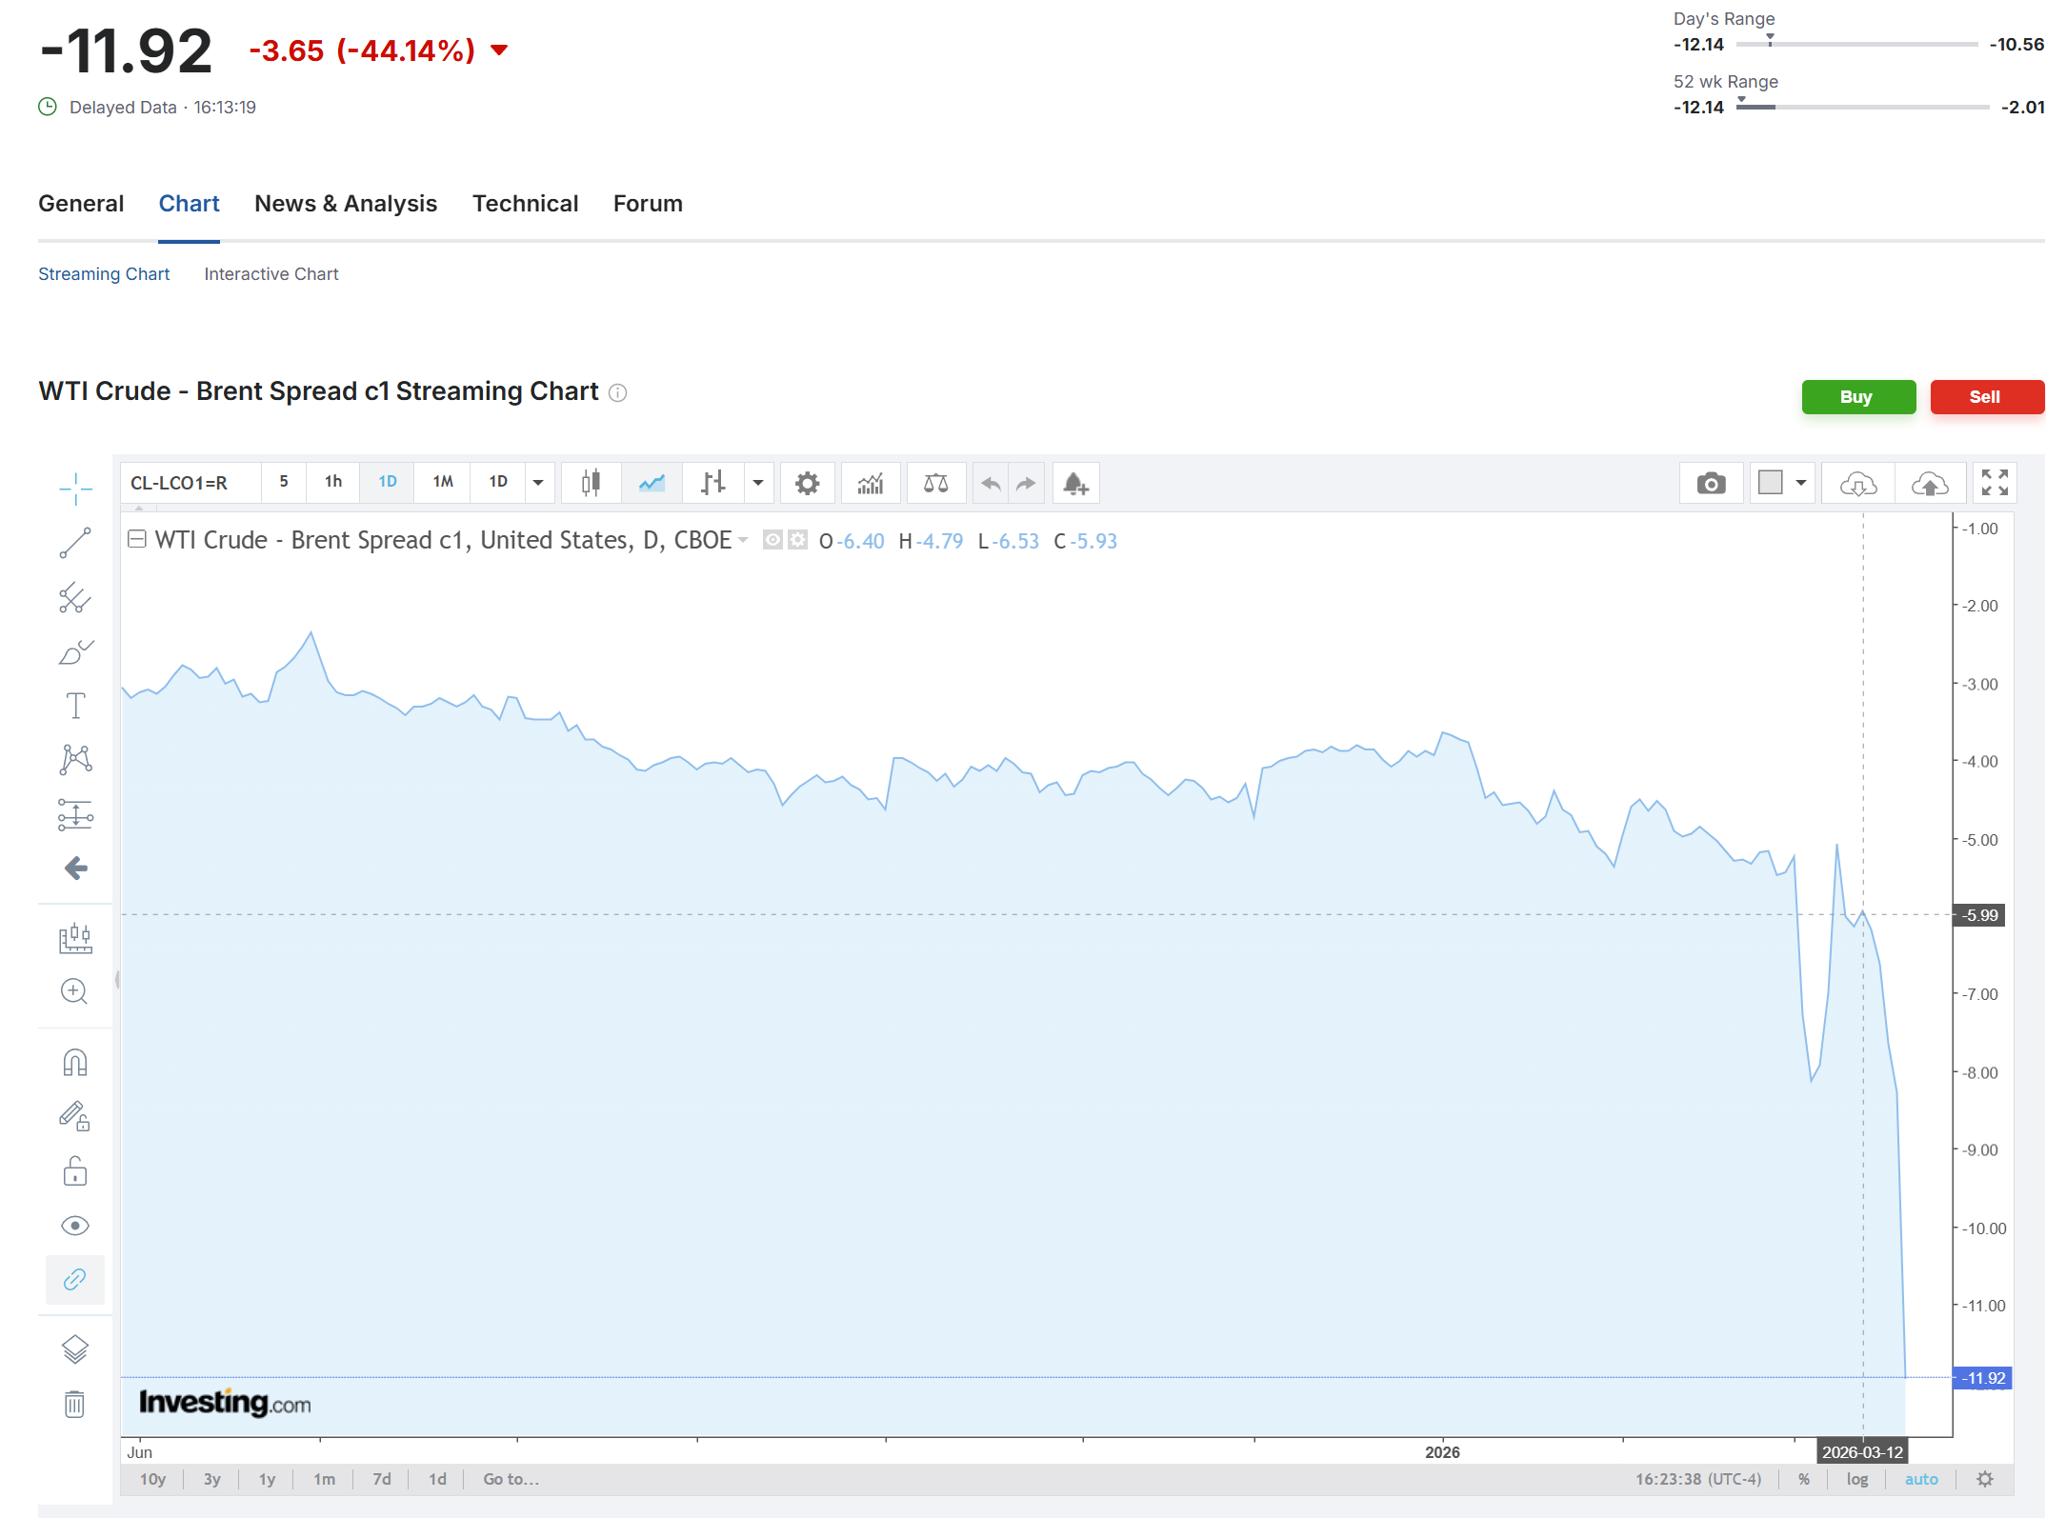Open the chart style dropdown arrow
The image size is (2046, 1518).
(758, 483)
